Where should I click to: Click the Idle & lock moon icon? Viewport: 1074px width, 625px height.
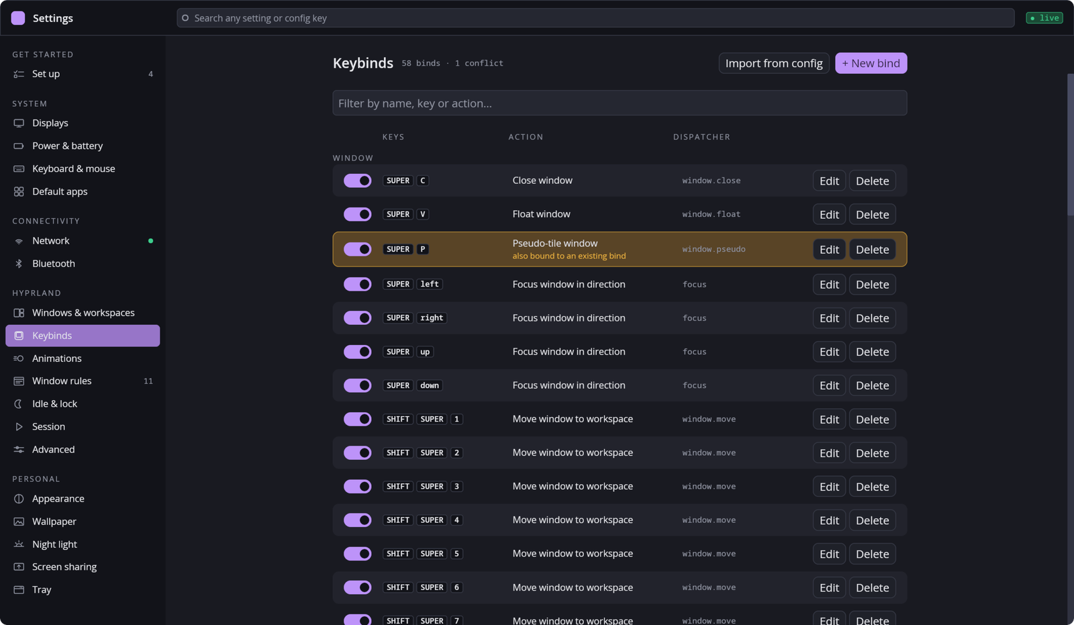click(x=19, y=404)
